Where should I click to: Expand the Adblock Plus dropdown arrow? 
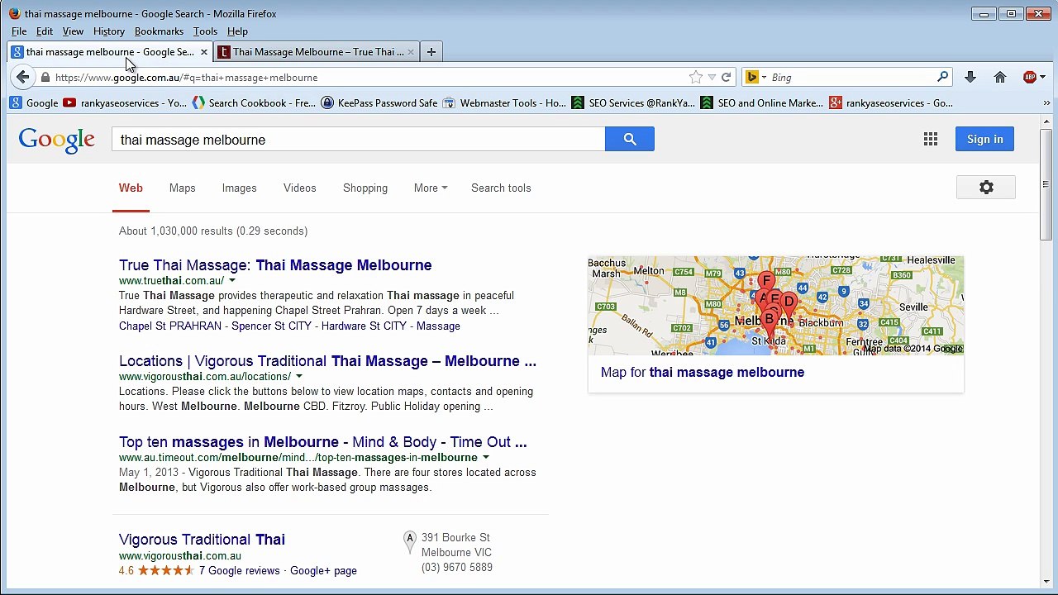(x=1042, y=77)
